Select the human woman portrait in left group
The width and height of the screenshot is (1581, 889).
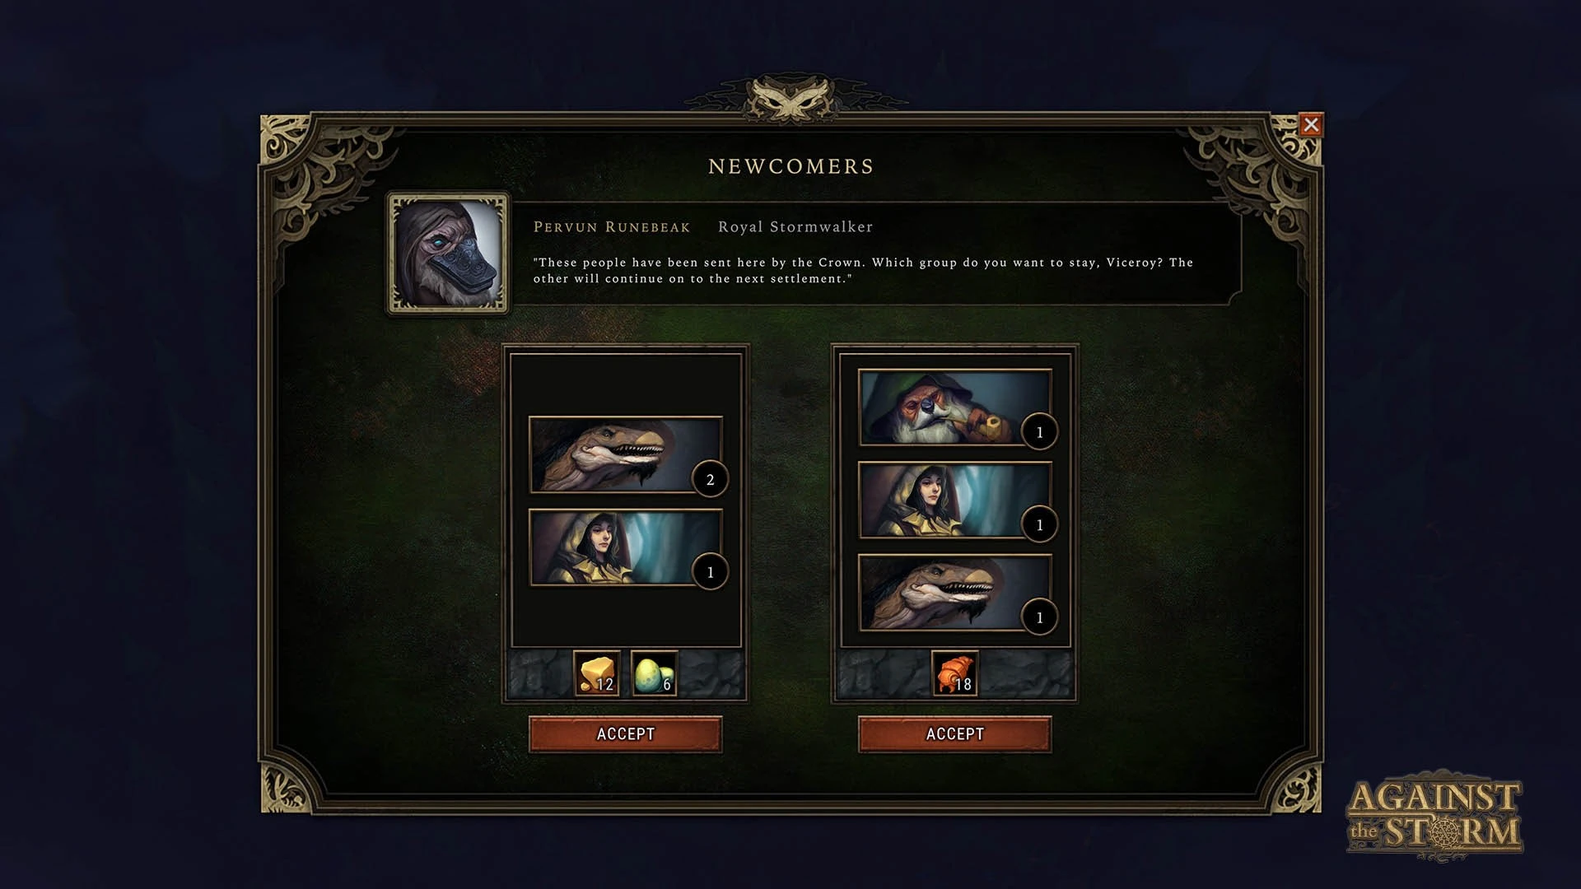point(625,547)
